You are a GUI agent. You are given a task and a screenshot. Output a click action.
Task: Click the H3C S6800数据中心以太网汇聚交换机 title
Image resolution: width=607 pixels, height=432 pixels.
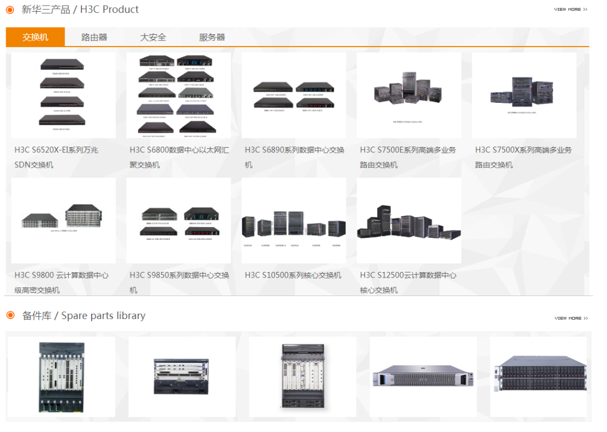coord(179,157)
